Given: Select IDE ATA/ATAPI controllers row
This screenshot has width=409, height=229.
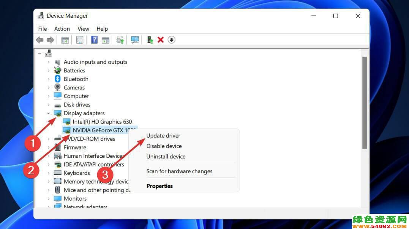Looking at the screenshot, I should 94,165.
